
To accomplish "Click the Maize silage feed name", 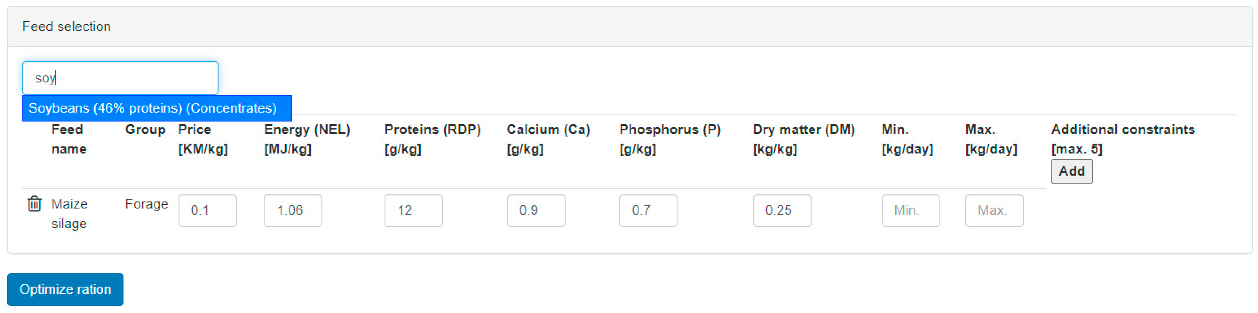I will coord(69,213).
